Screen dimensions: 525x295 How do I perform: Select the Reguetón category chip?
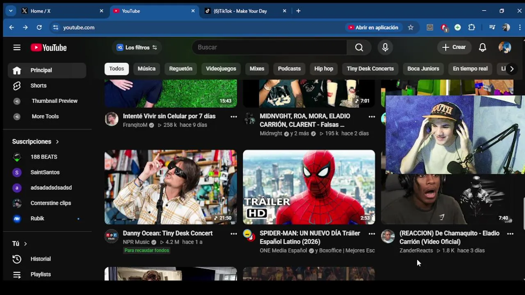tap(180, 69)
